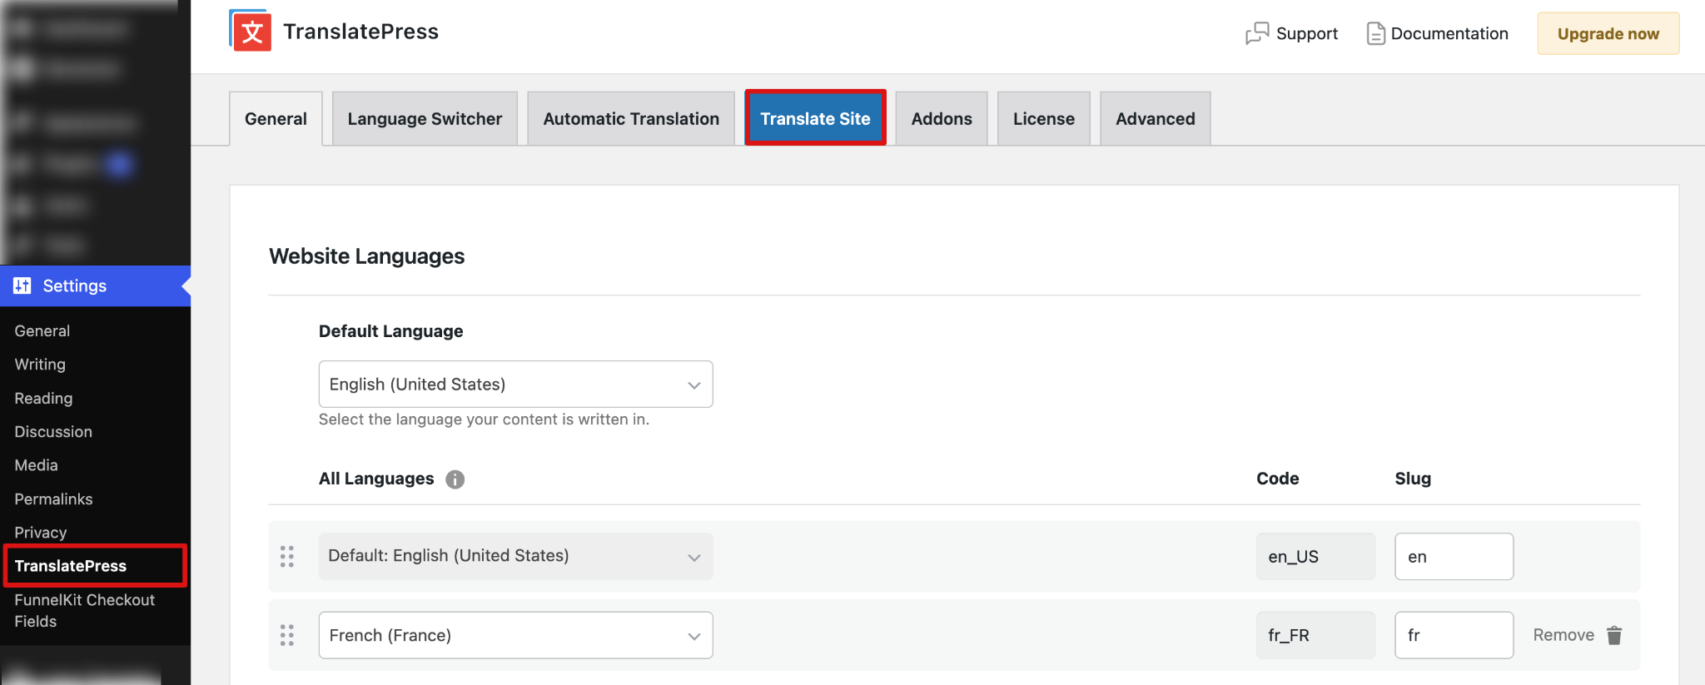Open the Writing settings page

[40, 365]
